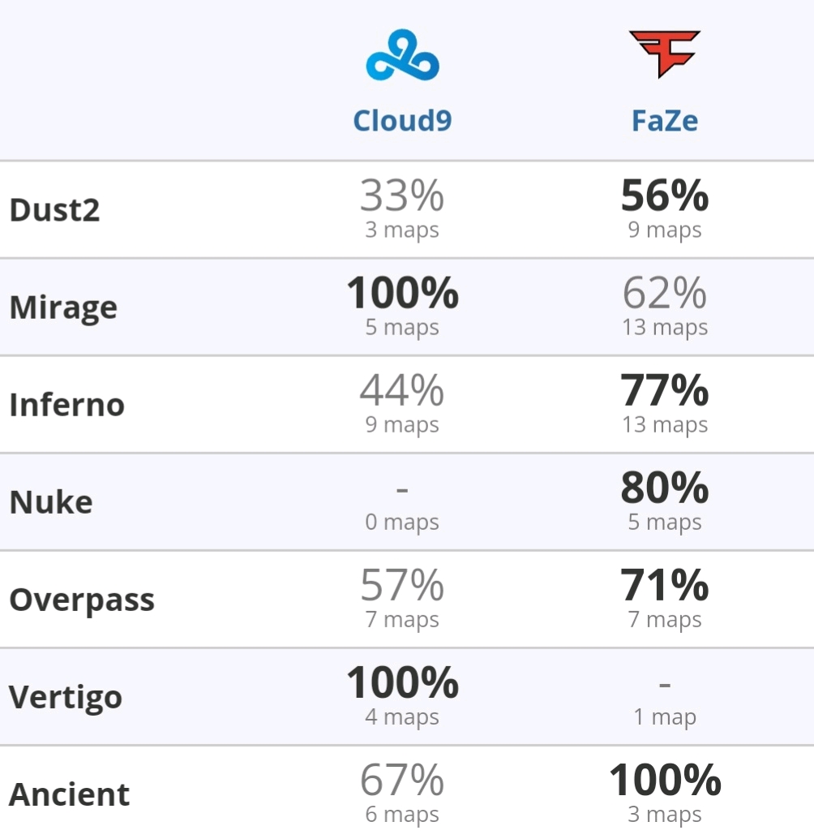Image resolution: width=814 pixels, height=839 pixels.
Task: Select the Overpass map row label
Action: coord(82,600)
